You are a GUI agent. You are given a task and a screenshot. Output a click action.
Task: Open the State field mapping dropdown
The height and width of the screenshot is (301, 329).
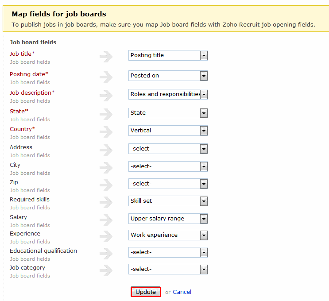pos(168,113)
